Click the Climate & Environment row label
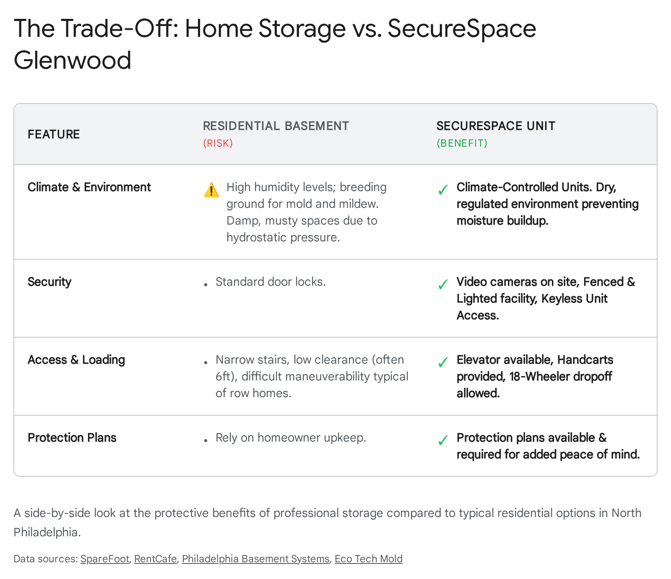This screenshot has width=671, height=579. tap(89, 187)
